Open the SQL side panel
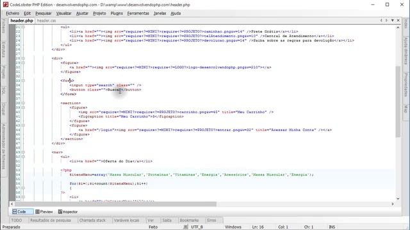This screenshot has width=410, height=230. point(4,91)
